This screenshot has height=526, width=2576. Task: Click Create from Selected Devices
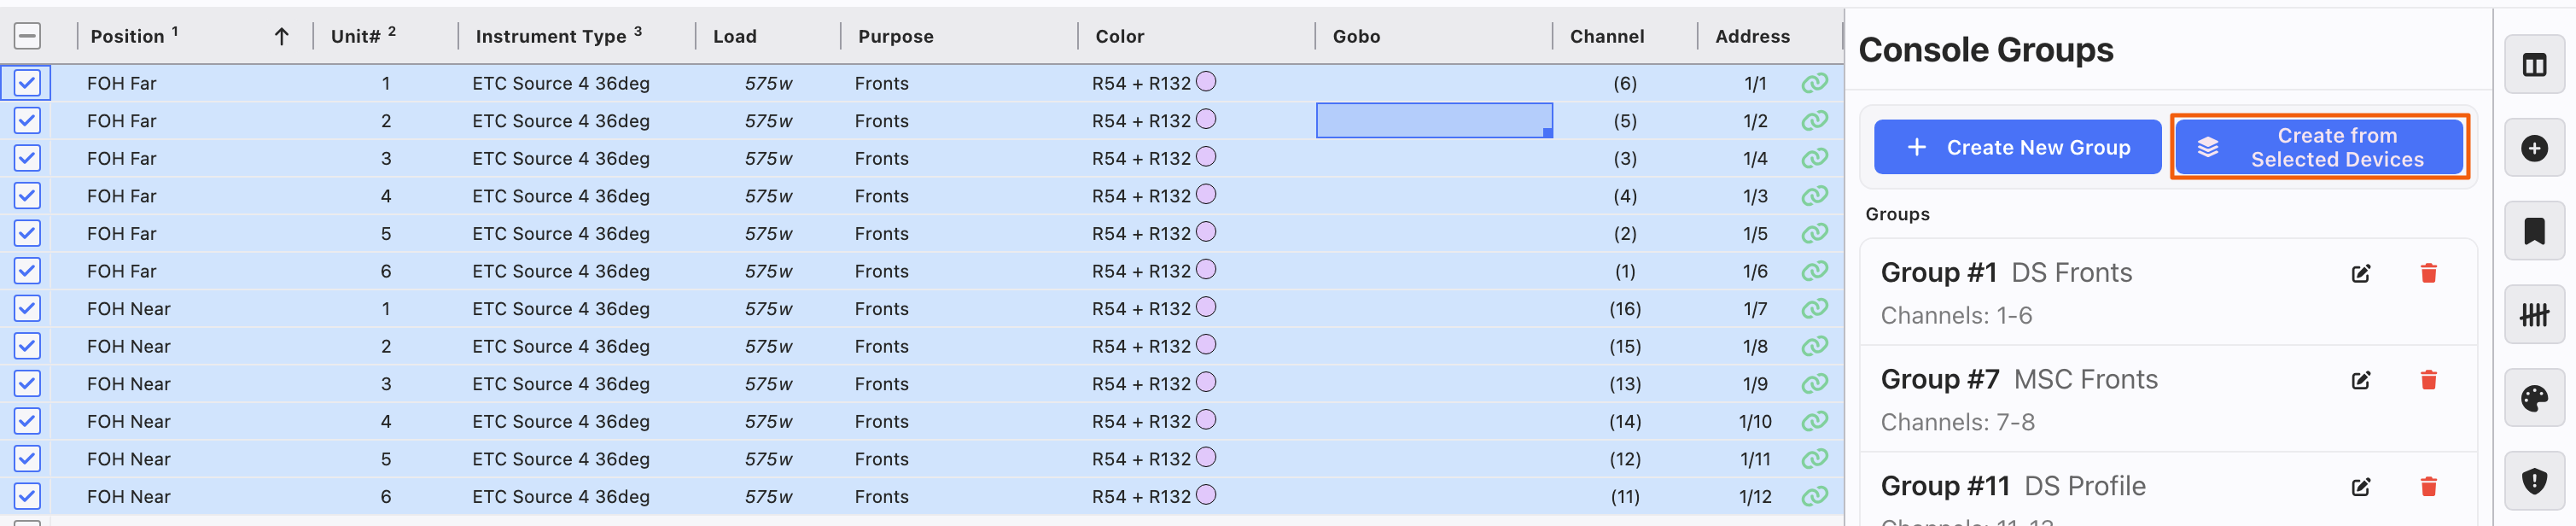[2318, 147]
